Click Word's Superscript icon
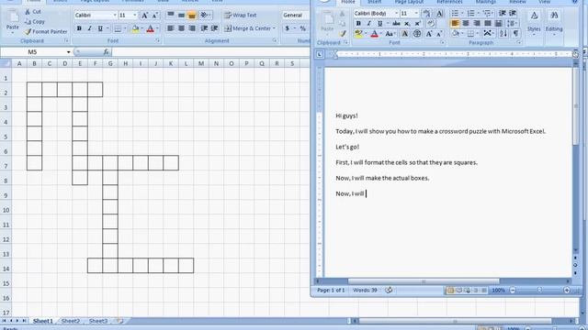This screenshot has width=588, height=330. (x=417, y=24)
